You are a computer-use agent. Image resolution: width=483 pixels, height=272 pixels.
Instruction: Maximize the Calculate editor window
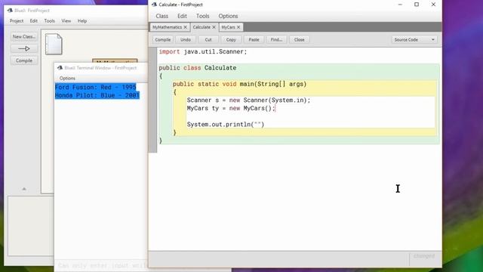point(417,5)
